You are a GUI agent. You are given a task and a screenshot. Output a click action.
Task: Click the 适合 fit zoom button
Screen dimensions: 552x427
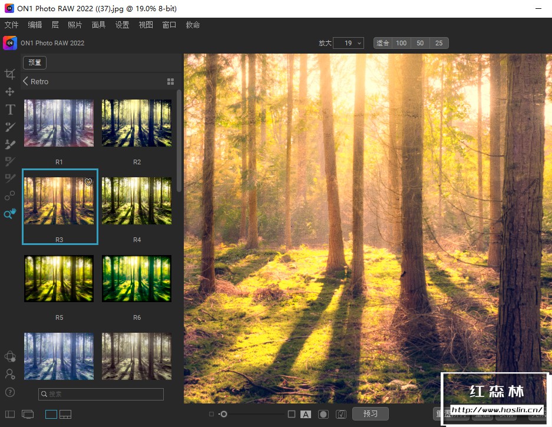click(x=383, y=43)
